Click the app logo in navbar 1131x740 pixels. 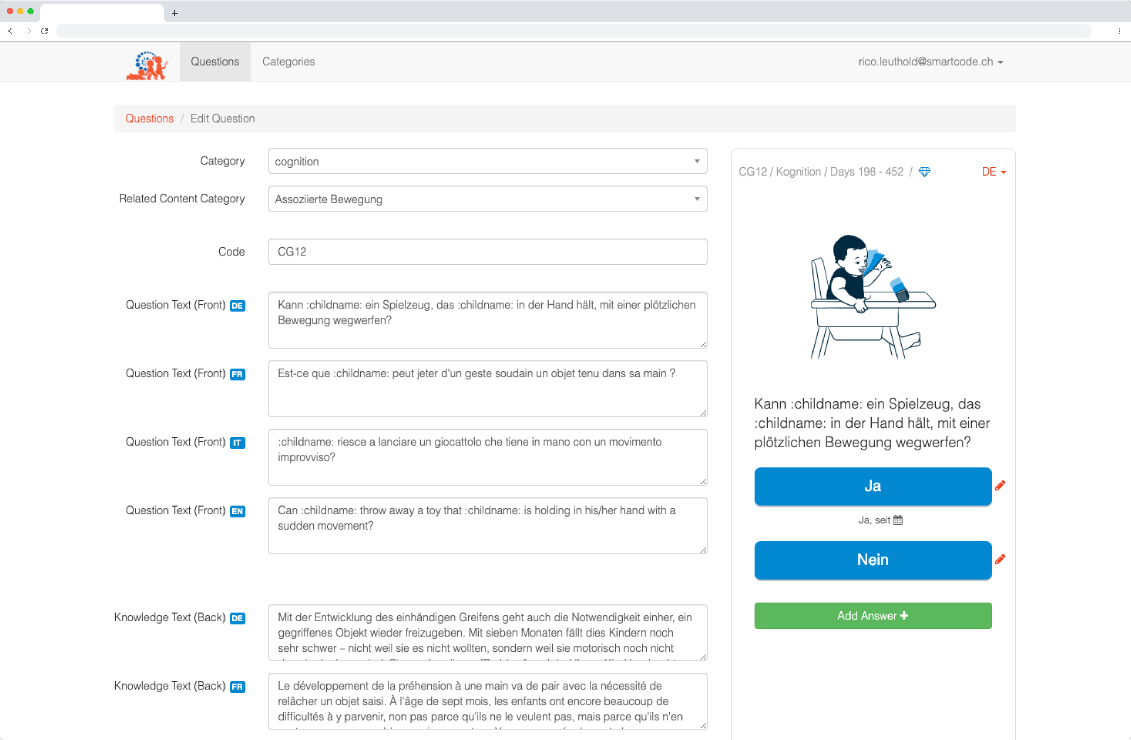[147, 65]
